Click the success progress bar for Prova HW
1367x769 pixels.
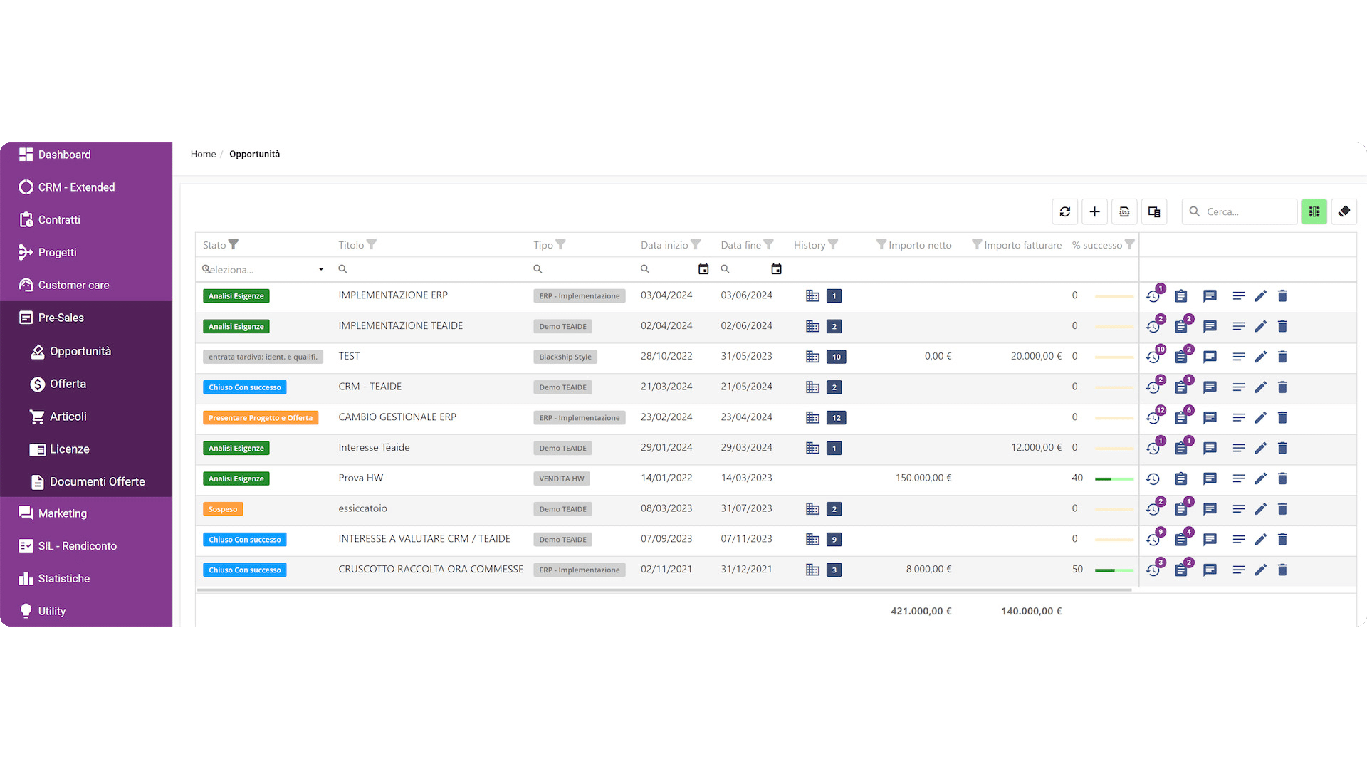point(1114,479)
